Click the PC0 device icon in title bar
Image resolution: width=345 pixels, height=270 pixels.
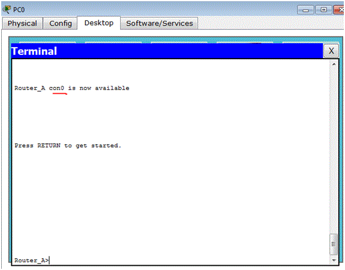[7, 10]
